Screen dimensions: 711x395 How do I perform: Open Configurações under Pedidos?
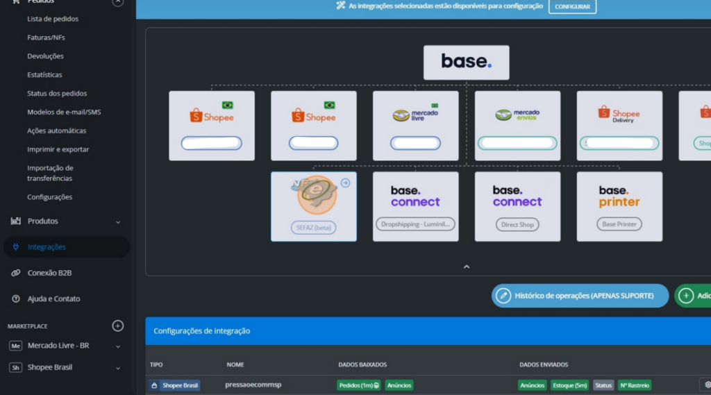point(49,197)
